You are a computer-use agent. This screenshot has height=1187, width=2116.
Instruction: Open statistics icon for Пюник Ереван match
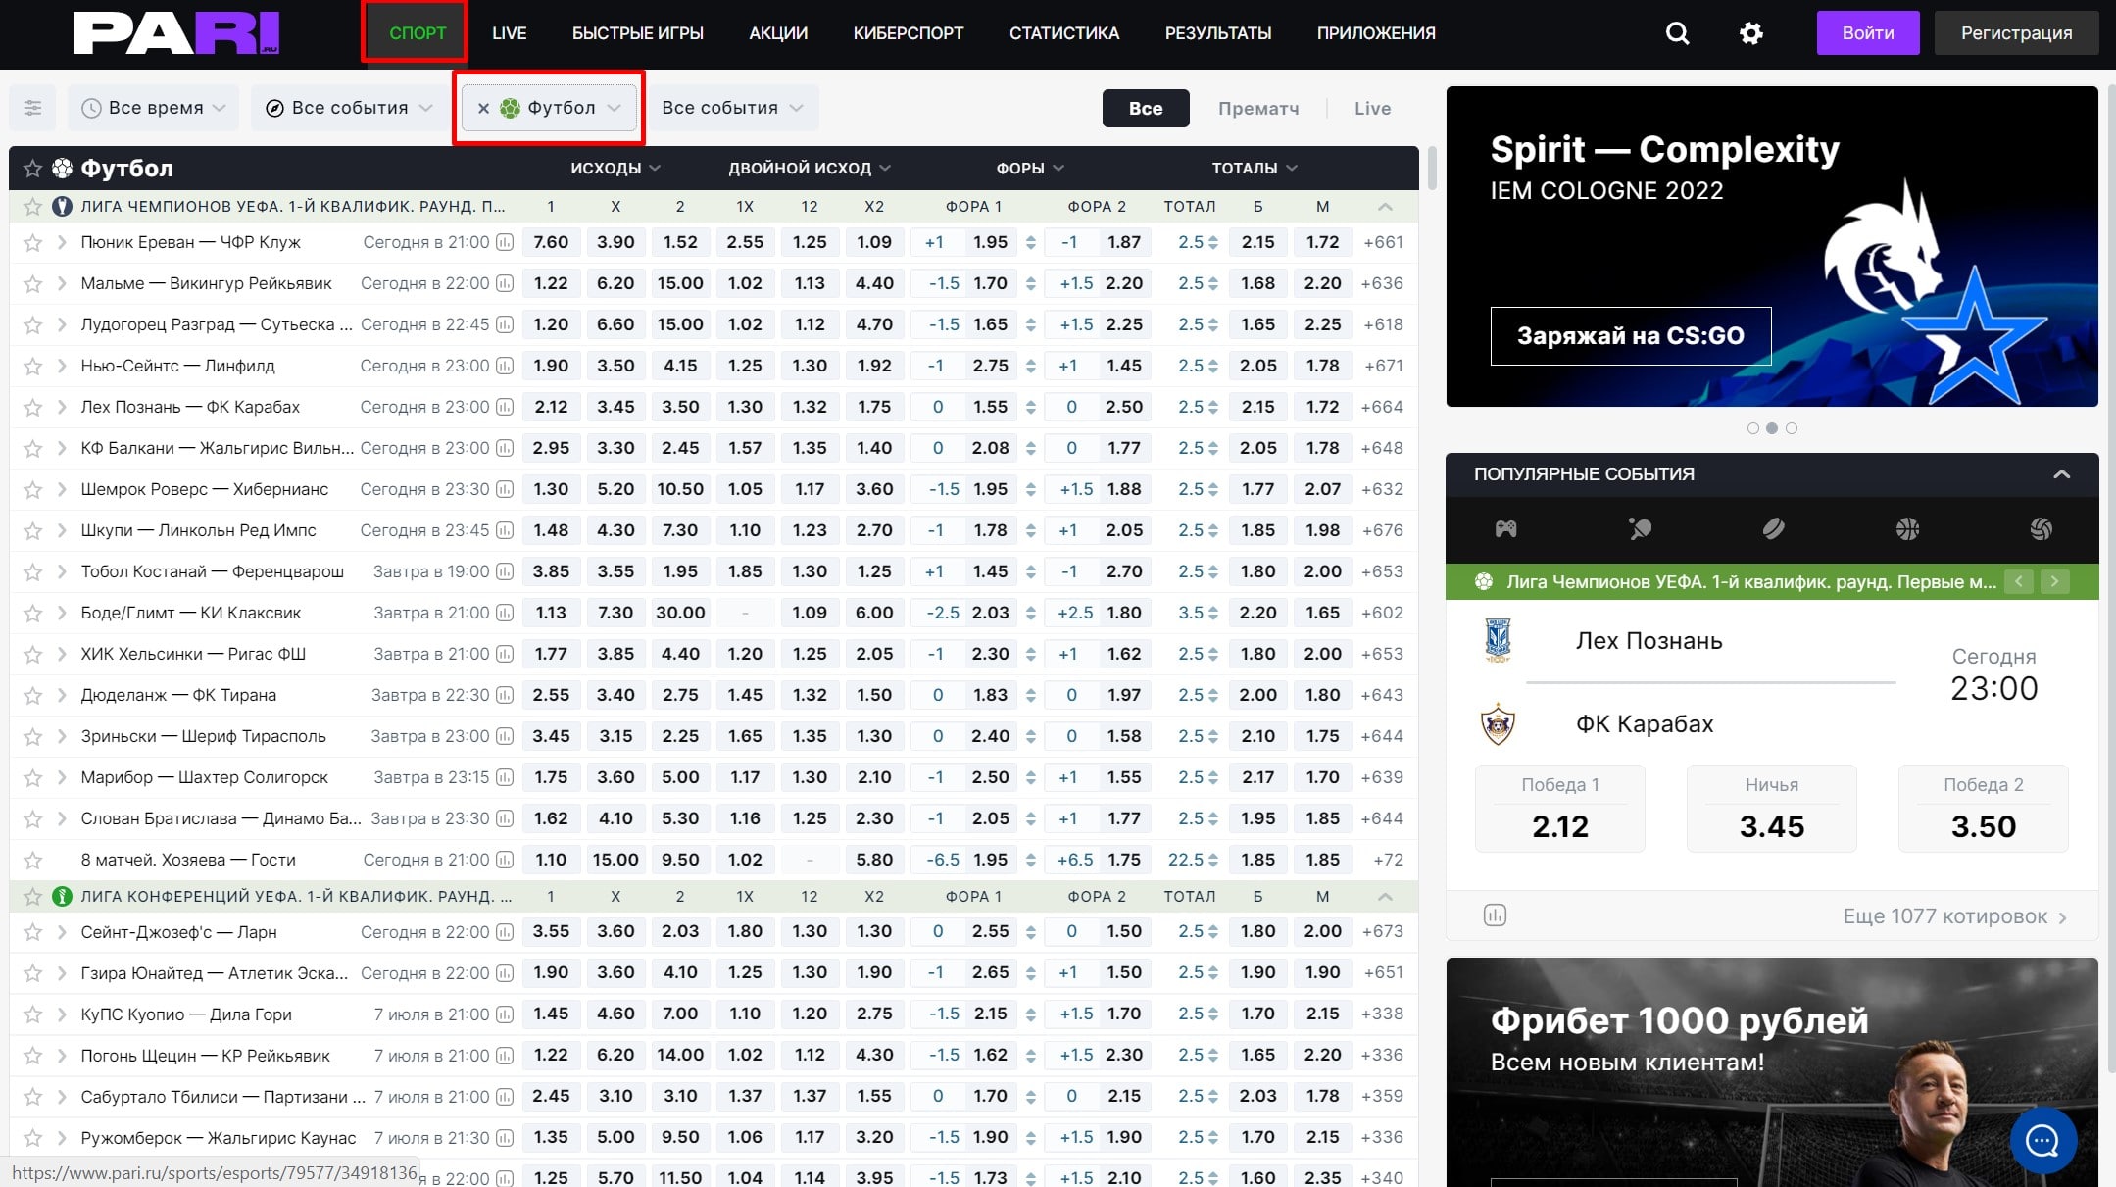pos(505,242)
